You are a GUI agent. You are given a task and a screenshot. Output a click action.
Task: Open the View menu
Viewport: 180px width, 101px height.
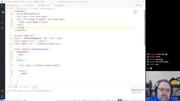[x=22, y=2]
